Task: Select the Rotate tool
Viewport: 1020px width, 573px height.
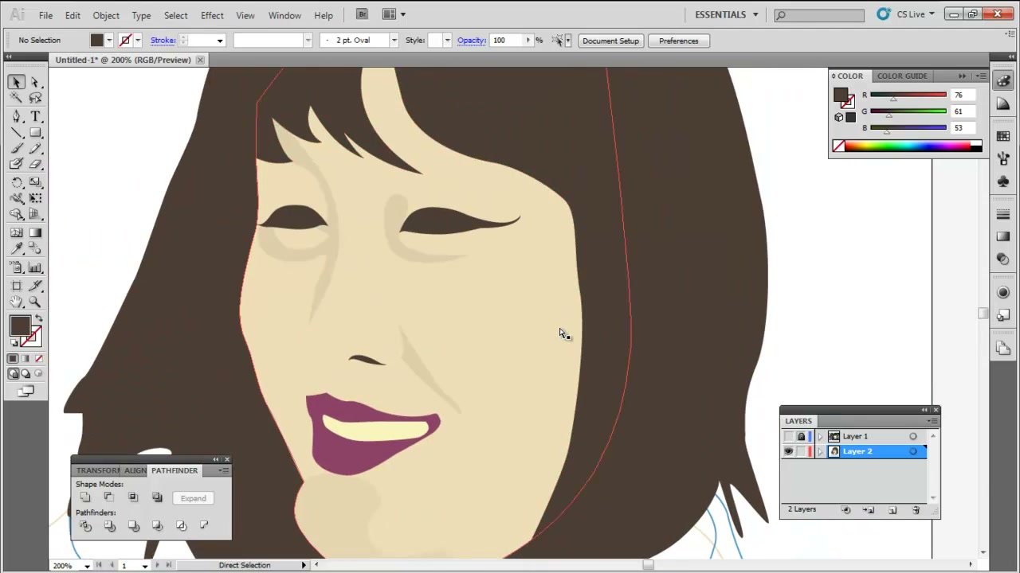Action: click(x=16, y=182)
